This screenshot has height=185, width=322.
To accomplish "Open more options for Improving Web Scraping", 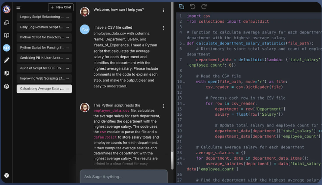I will (68, 79).
